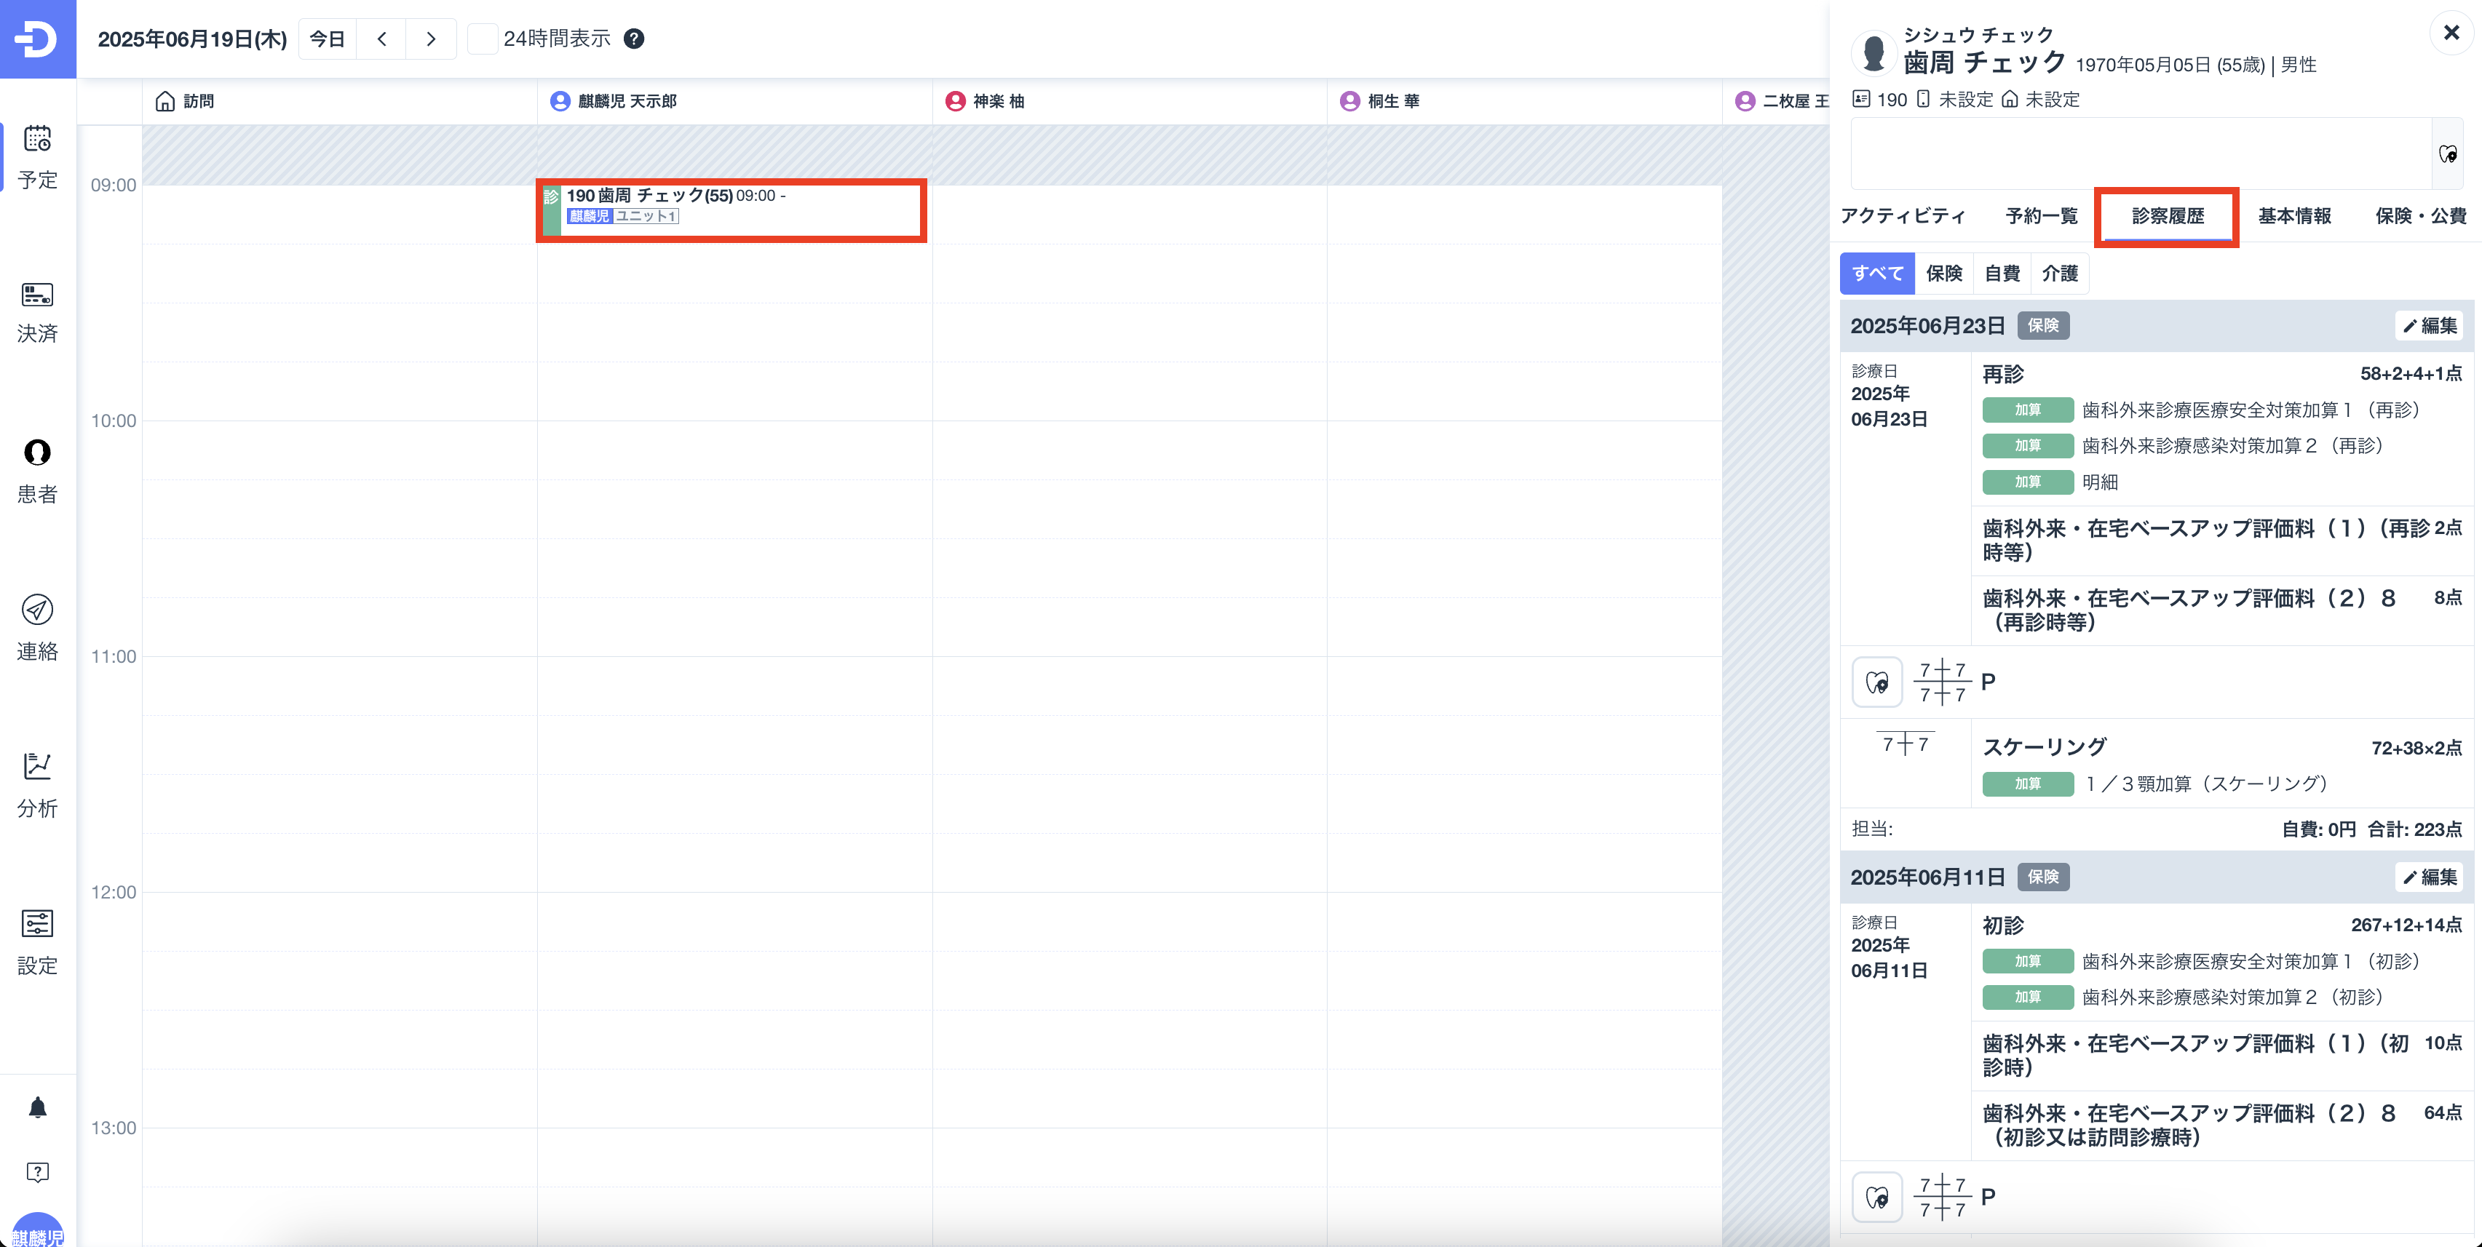Go to next day with right chevron
The image size is (2482, 1247).
[x=431, y=39]
